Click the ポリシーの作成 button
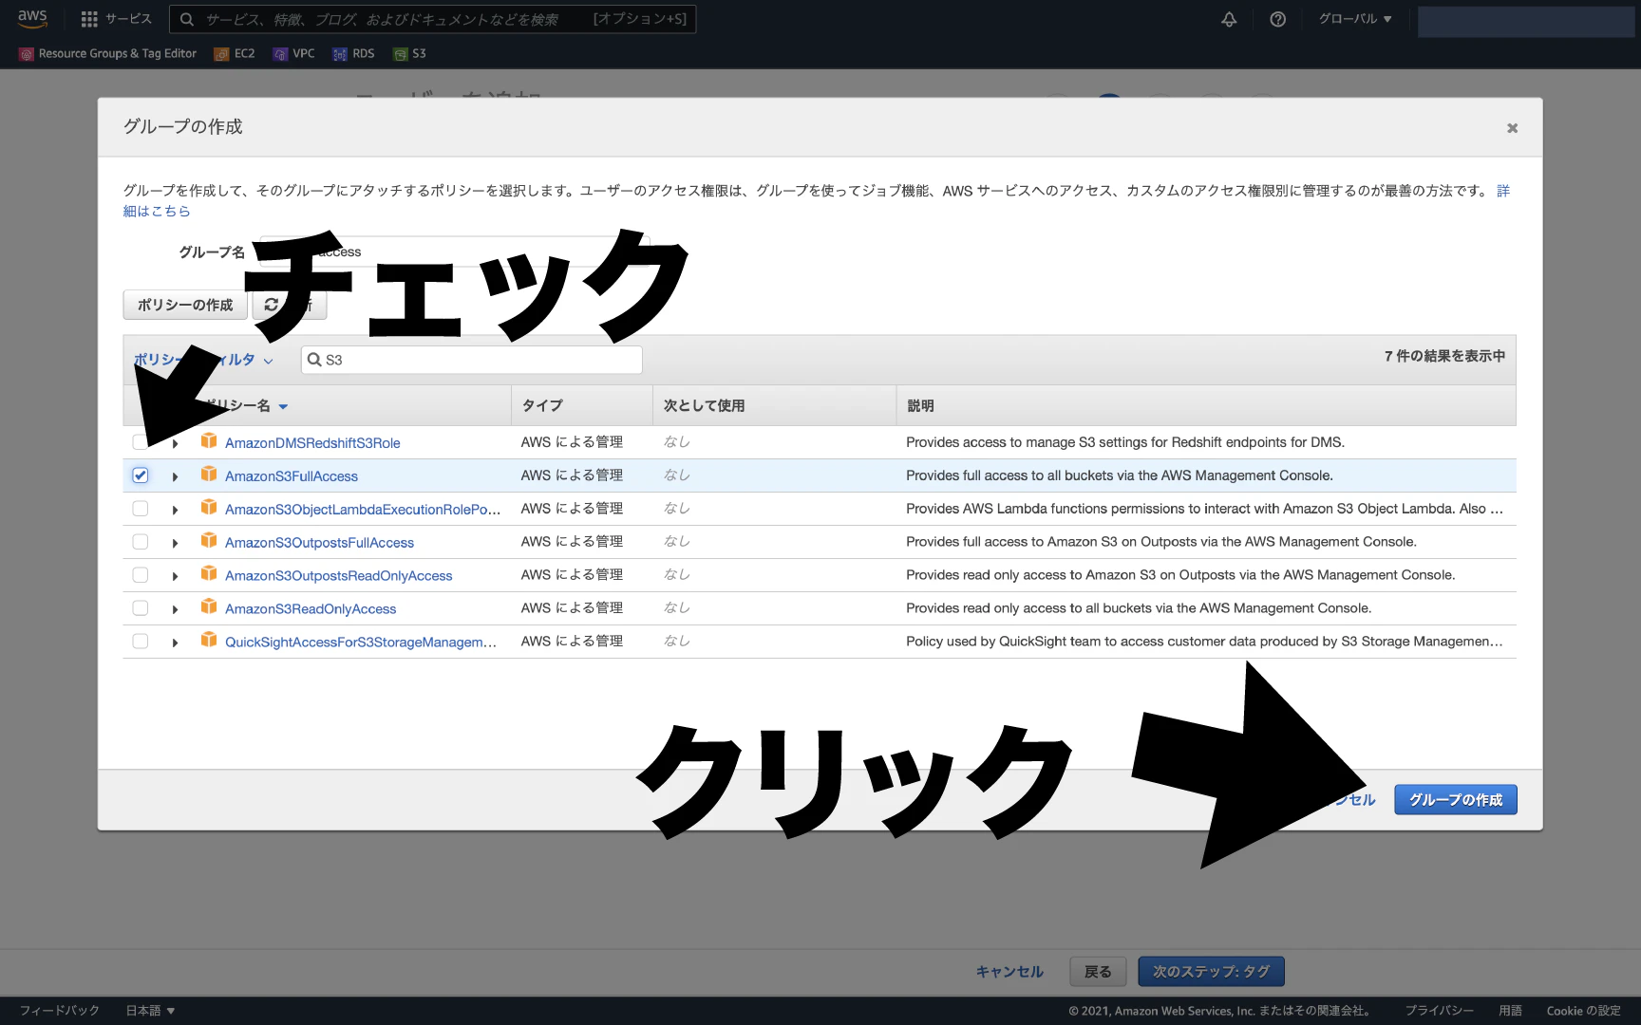This screenshot has width=1641, height=1025. click(185, 305)
